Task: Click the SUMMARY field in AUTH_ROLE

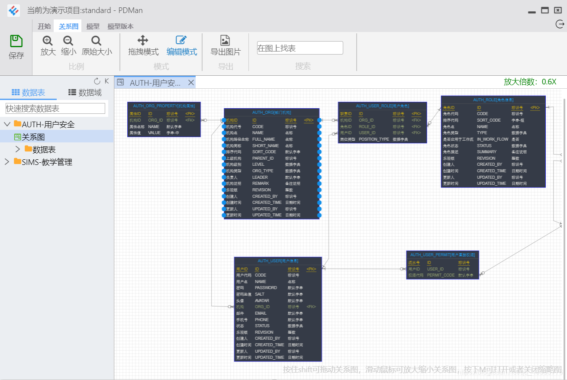Action: click(486, 152)
